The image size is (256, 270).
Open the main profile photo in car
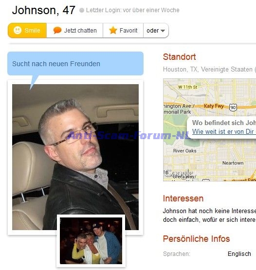pyautogui.click(x=75, y=157)
